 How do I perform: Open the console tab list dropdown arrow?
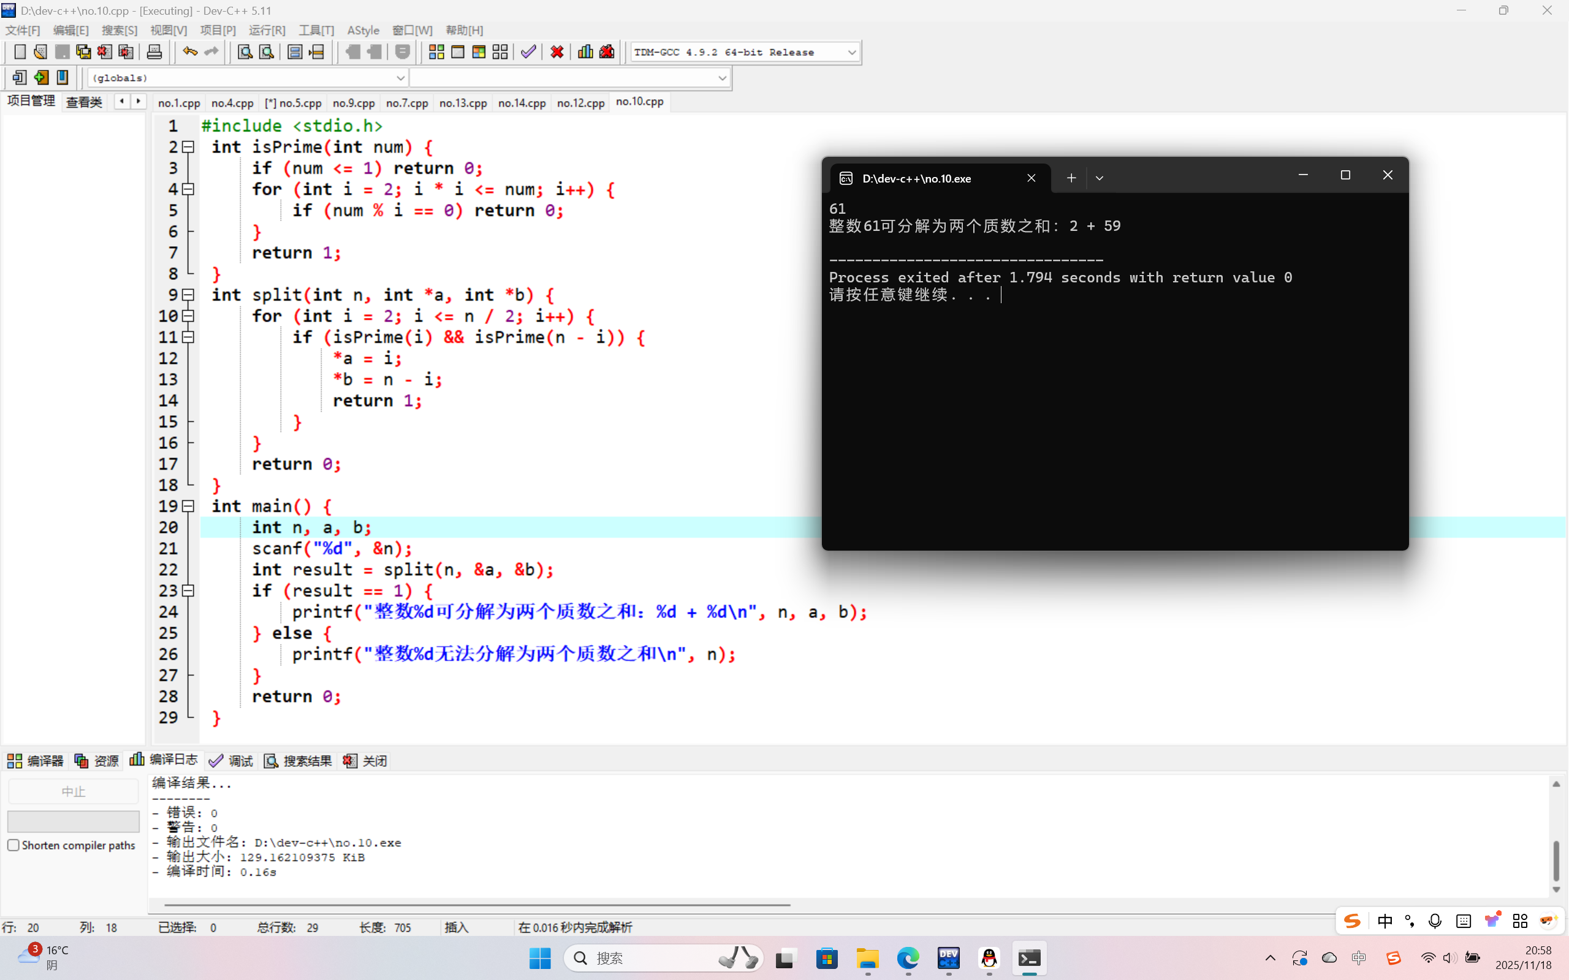(1099, 178)
